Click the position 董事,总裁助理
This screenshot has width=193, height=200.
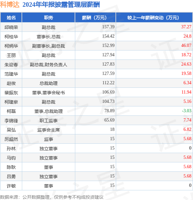coord(49,111)
